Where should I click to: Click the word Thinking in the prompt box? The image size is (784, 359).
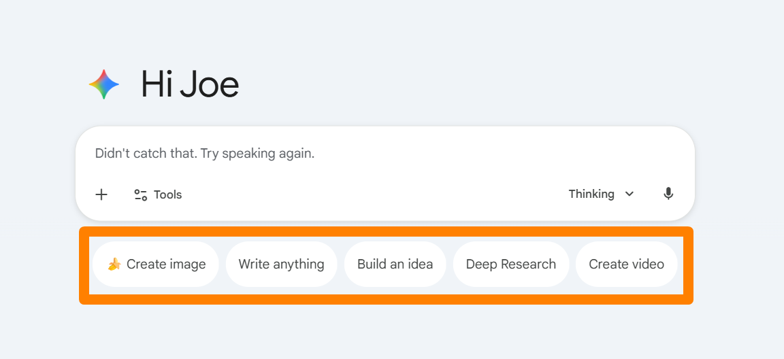(x=591, y=194)
